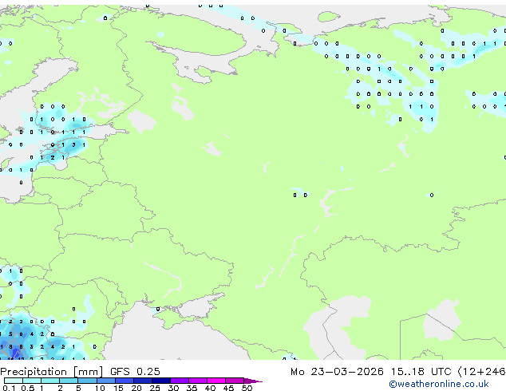Viewport: 506px width, 391px height.
Task: Select the 15 mm legend color swatch
Action: pyautogui.click(x=124, y=381)
